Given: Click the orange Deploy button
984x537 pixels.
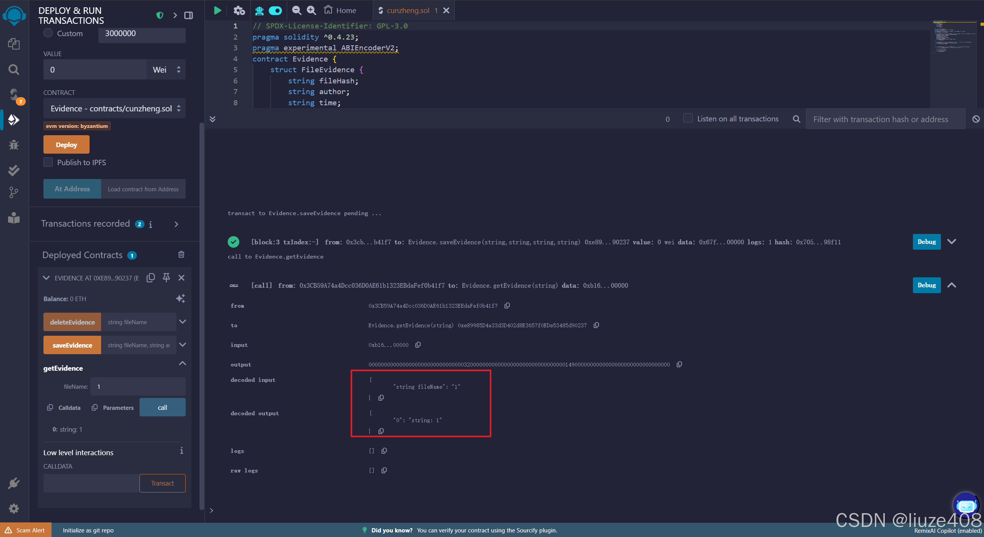Looking at the screenshot, I should (x=66, y=145).
